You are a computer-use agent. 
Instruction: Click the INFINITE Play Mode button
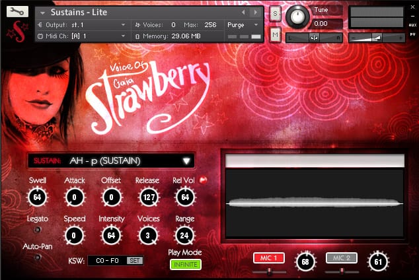tap(186, 265)
